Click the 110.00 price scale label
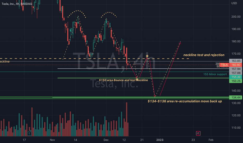The image size is (243, 143). tap(236, 128)
